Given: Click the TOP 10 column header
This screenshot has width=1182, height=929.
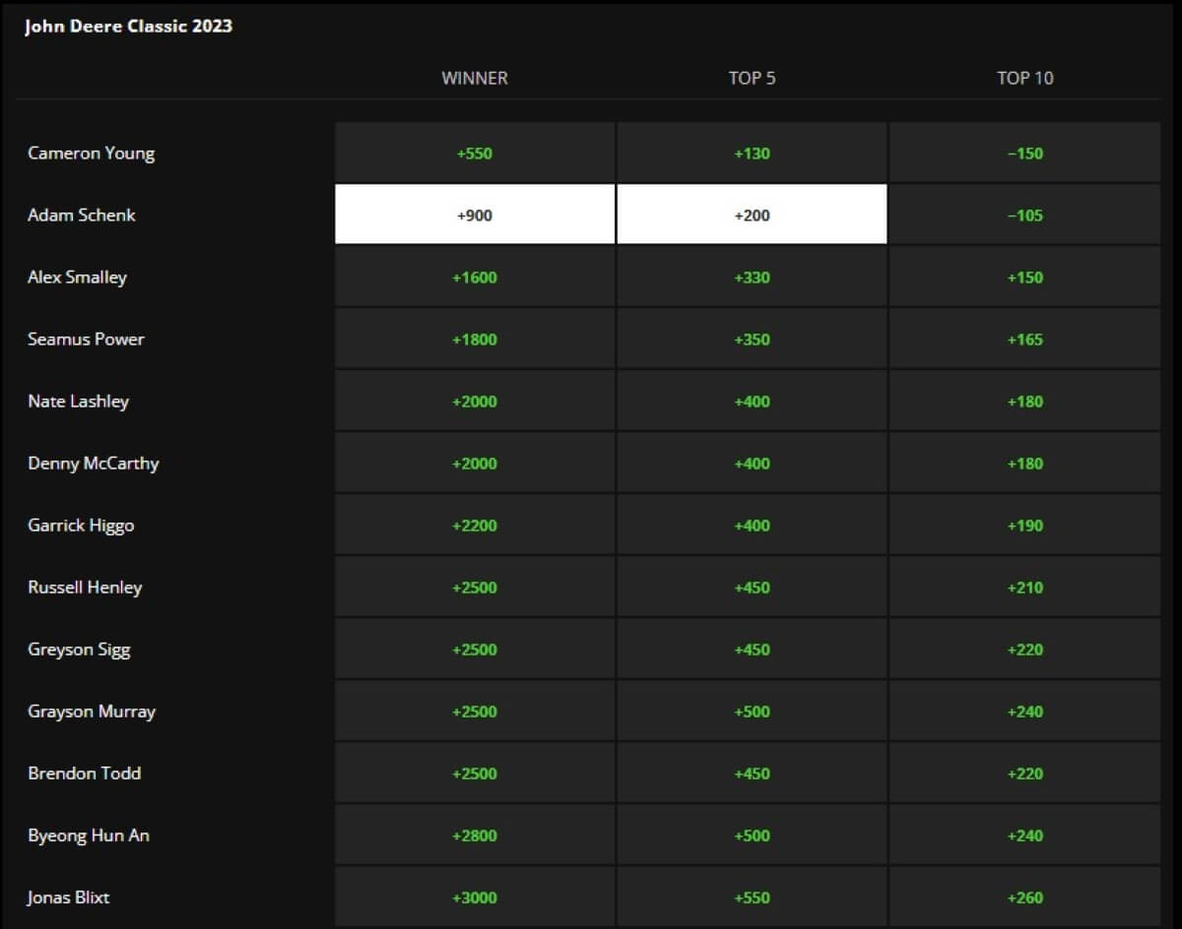Looking at the screenshot, I should pos(1024,78).
